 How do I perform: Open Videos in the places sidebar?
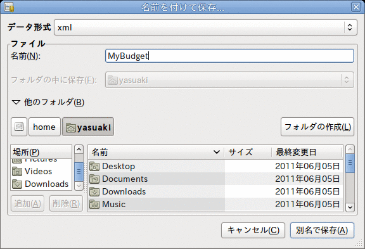41,172
